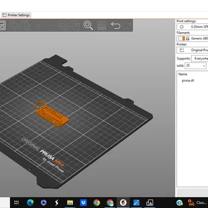Select prusa.stl in the object list
Screen dimensions: 208x208
click(188, 81)
